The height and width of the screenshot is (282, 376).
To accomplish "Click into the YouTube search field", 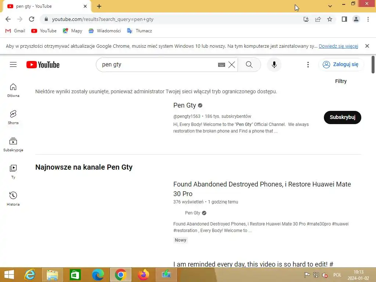I will pos(158,65).
